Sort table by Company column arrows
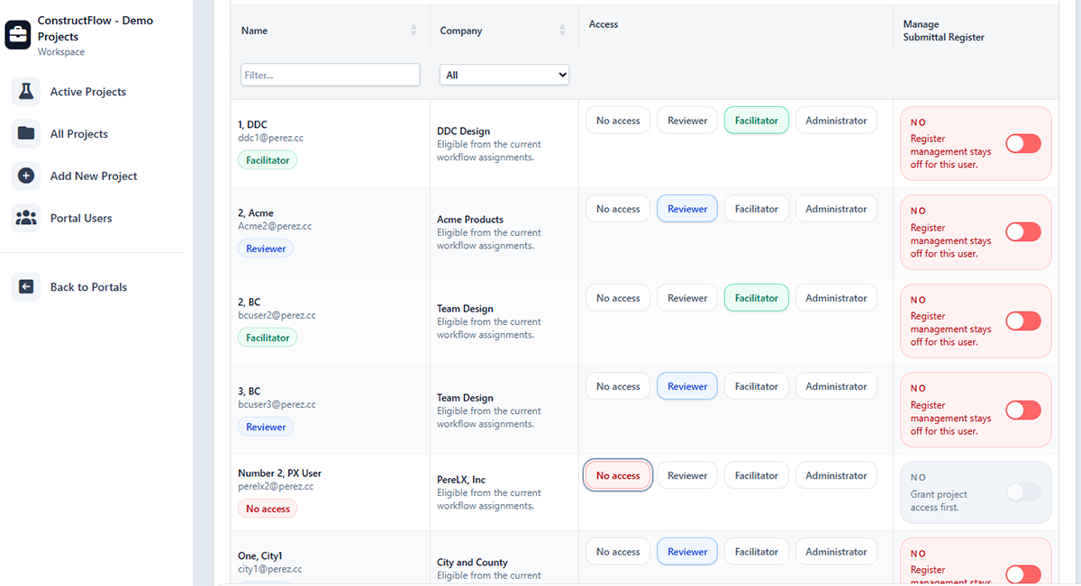The width and height of the screenshot is (1081, 586). point(562,31)
